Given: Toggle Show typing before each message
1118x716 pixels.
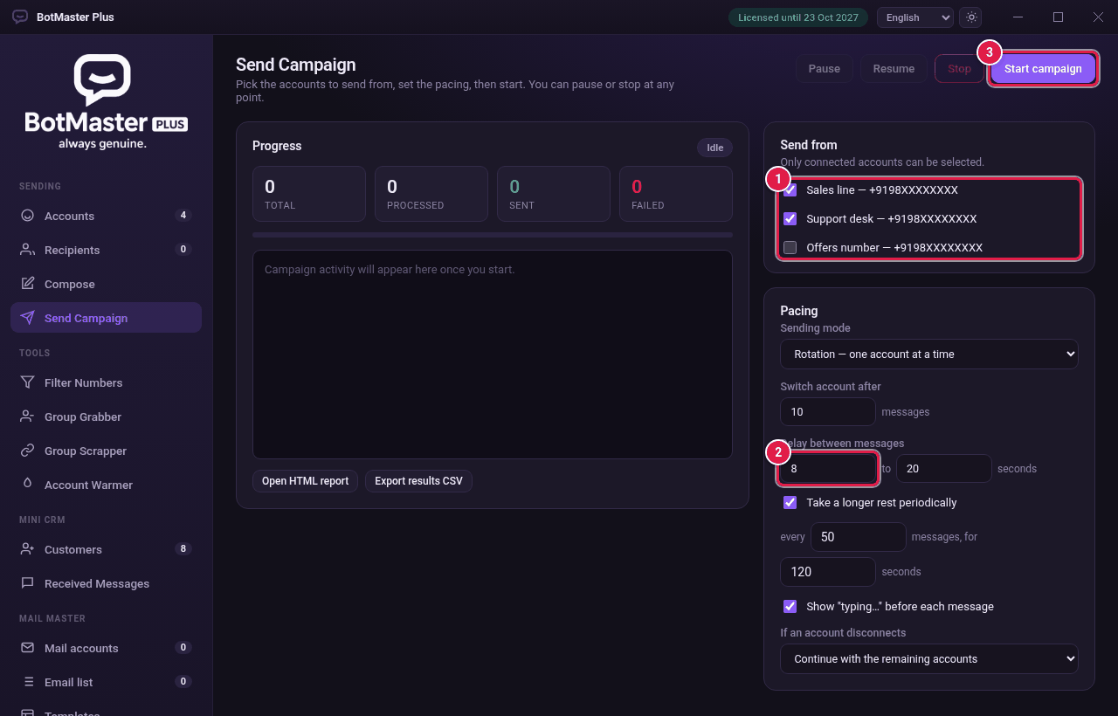Looking at the screenshot, I should tap(790, 606).
